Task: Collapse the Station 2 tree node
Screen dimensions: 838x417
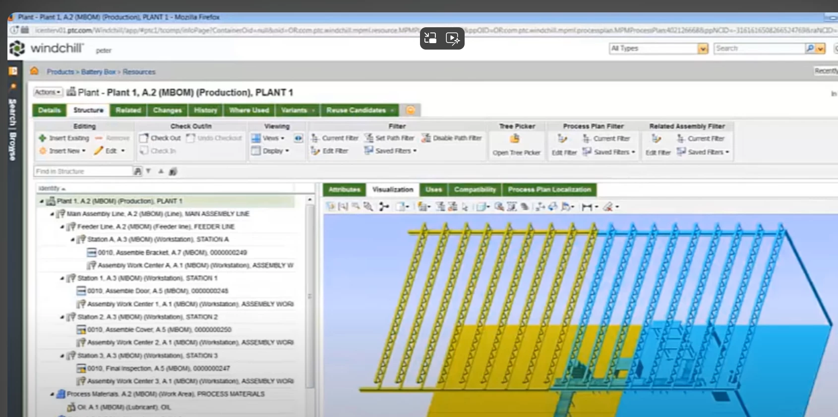Action: coord(62,317)
